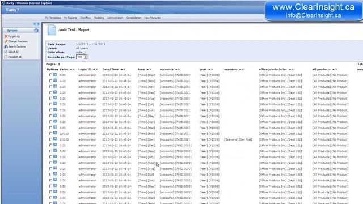Open detail icon for [Time].[Dec] account 7952.0000 row
The image size is (363, 204).
pos(55,145)
